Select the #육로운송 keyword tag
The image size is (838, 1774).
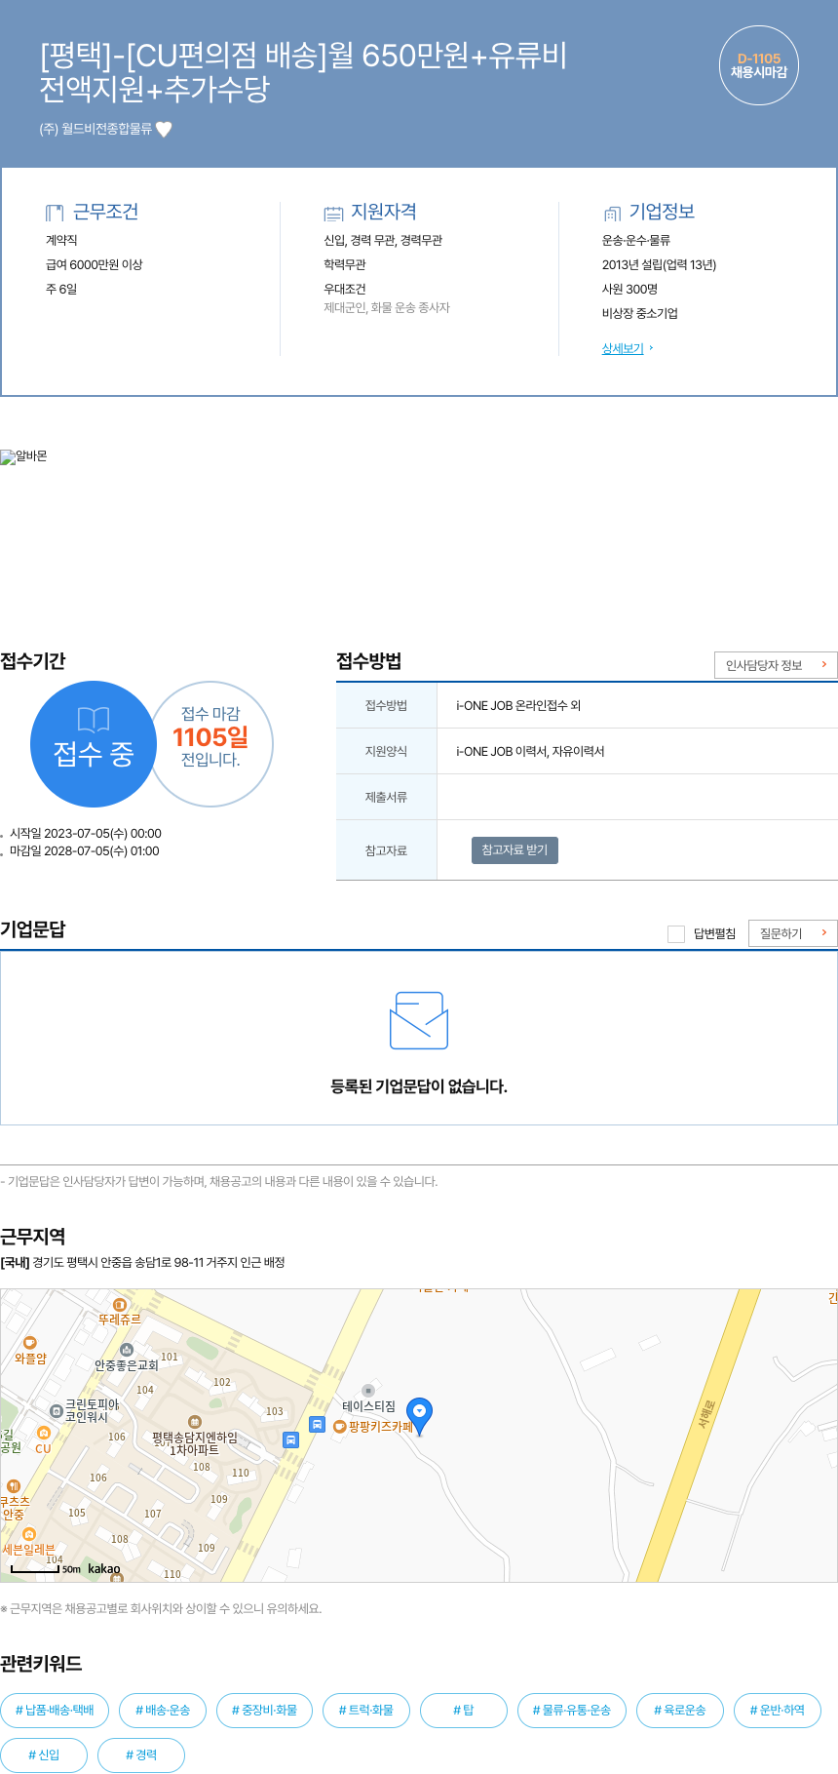pyautogui.click(x=680, y=1711)
